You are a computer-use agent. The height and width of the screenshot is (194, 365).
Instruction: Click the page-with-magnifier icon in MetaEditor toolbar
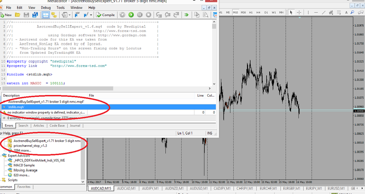[206, 15]
